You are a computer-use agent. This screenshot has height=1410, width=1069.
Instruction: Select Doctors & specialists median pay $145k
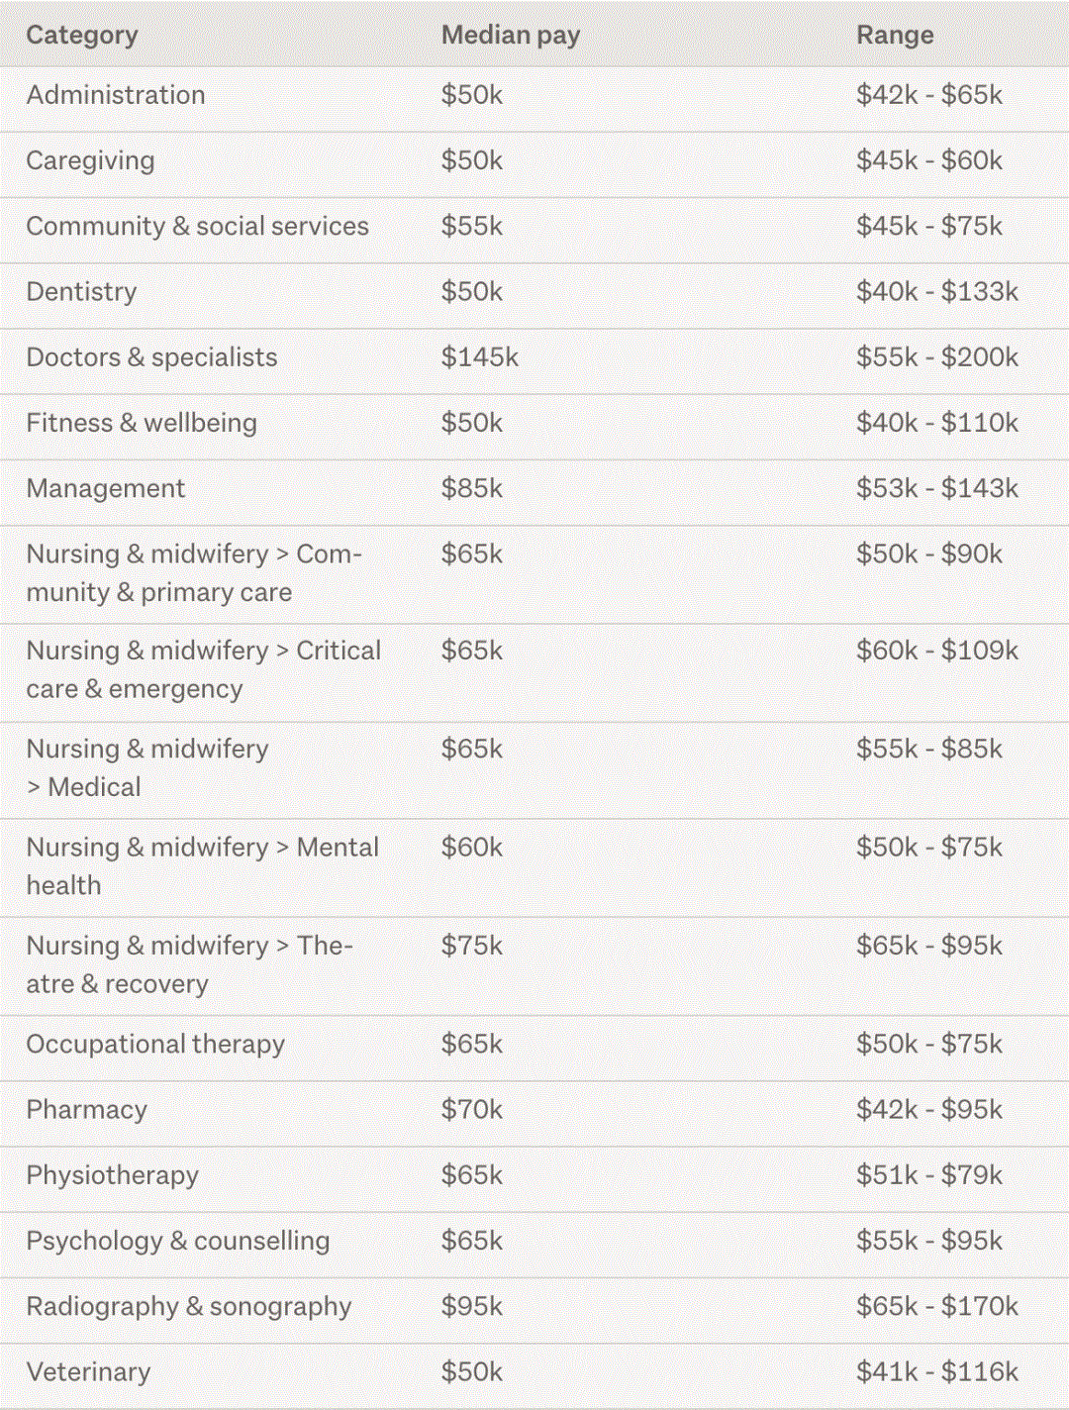[x=479, y=356]
